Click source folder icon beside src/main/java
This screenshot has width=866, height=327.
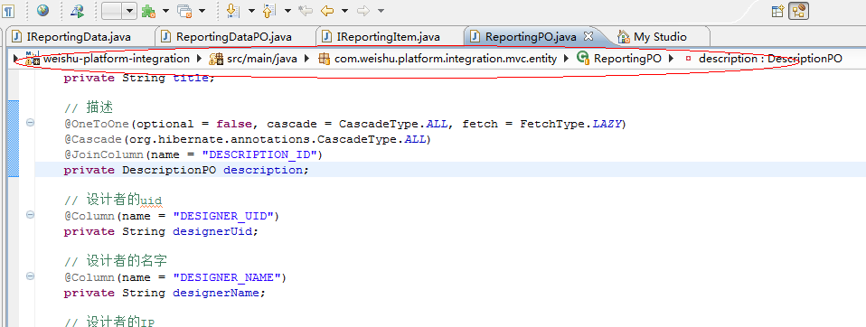215,59
